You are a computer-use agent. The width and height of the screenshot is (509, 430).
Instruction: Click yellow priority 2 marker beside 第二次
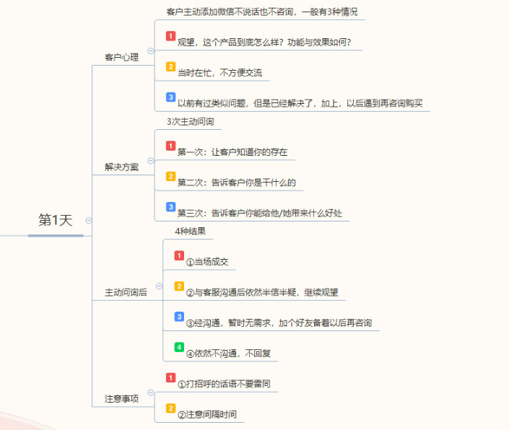point(170,176)
